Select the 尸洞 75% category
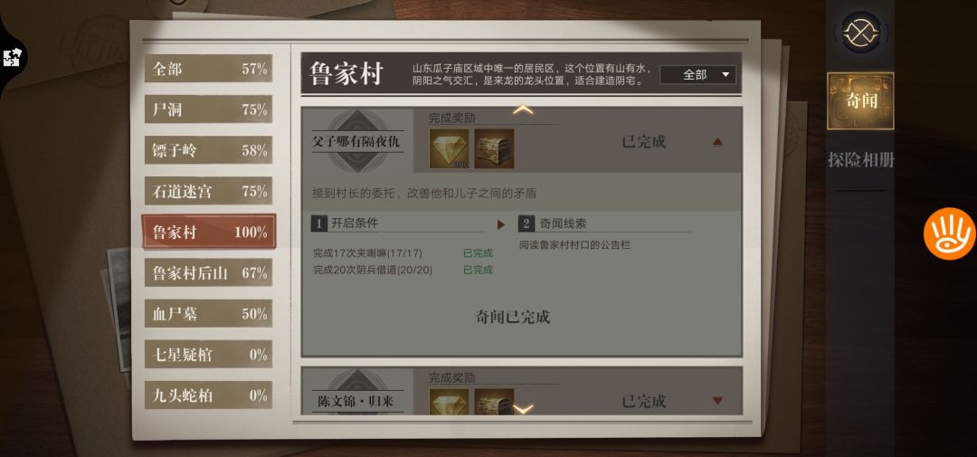 click(209, 109)
